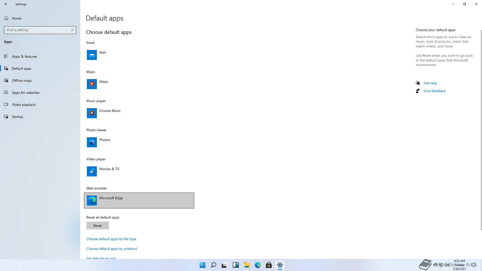Click the Video playback camera icon

pos(6,104)
